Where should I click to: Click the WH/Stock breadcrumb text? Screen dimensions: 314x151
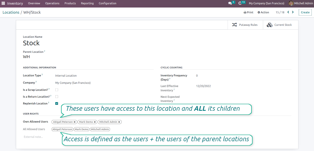[x=32, y=12]
